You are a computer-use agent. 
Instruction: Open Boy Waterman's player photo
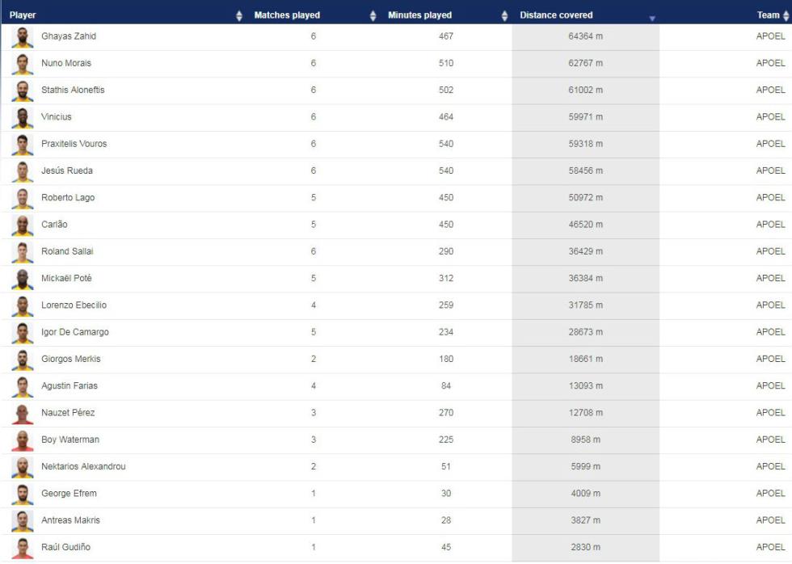coord(23,440)
